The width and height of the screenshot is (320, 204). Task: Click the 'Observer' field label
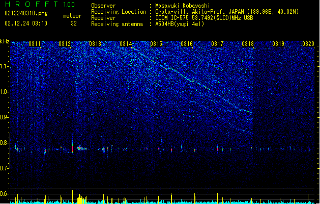[103, 6]
